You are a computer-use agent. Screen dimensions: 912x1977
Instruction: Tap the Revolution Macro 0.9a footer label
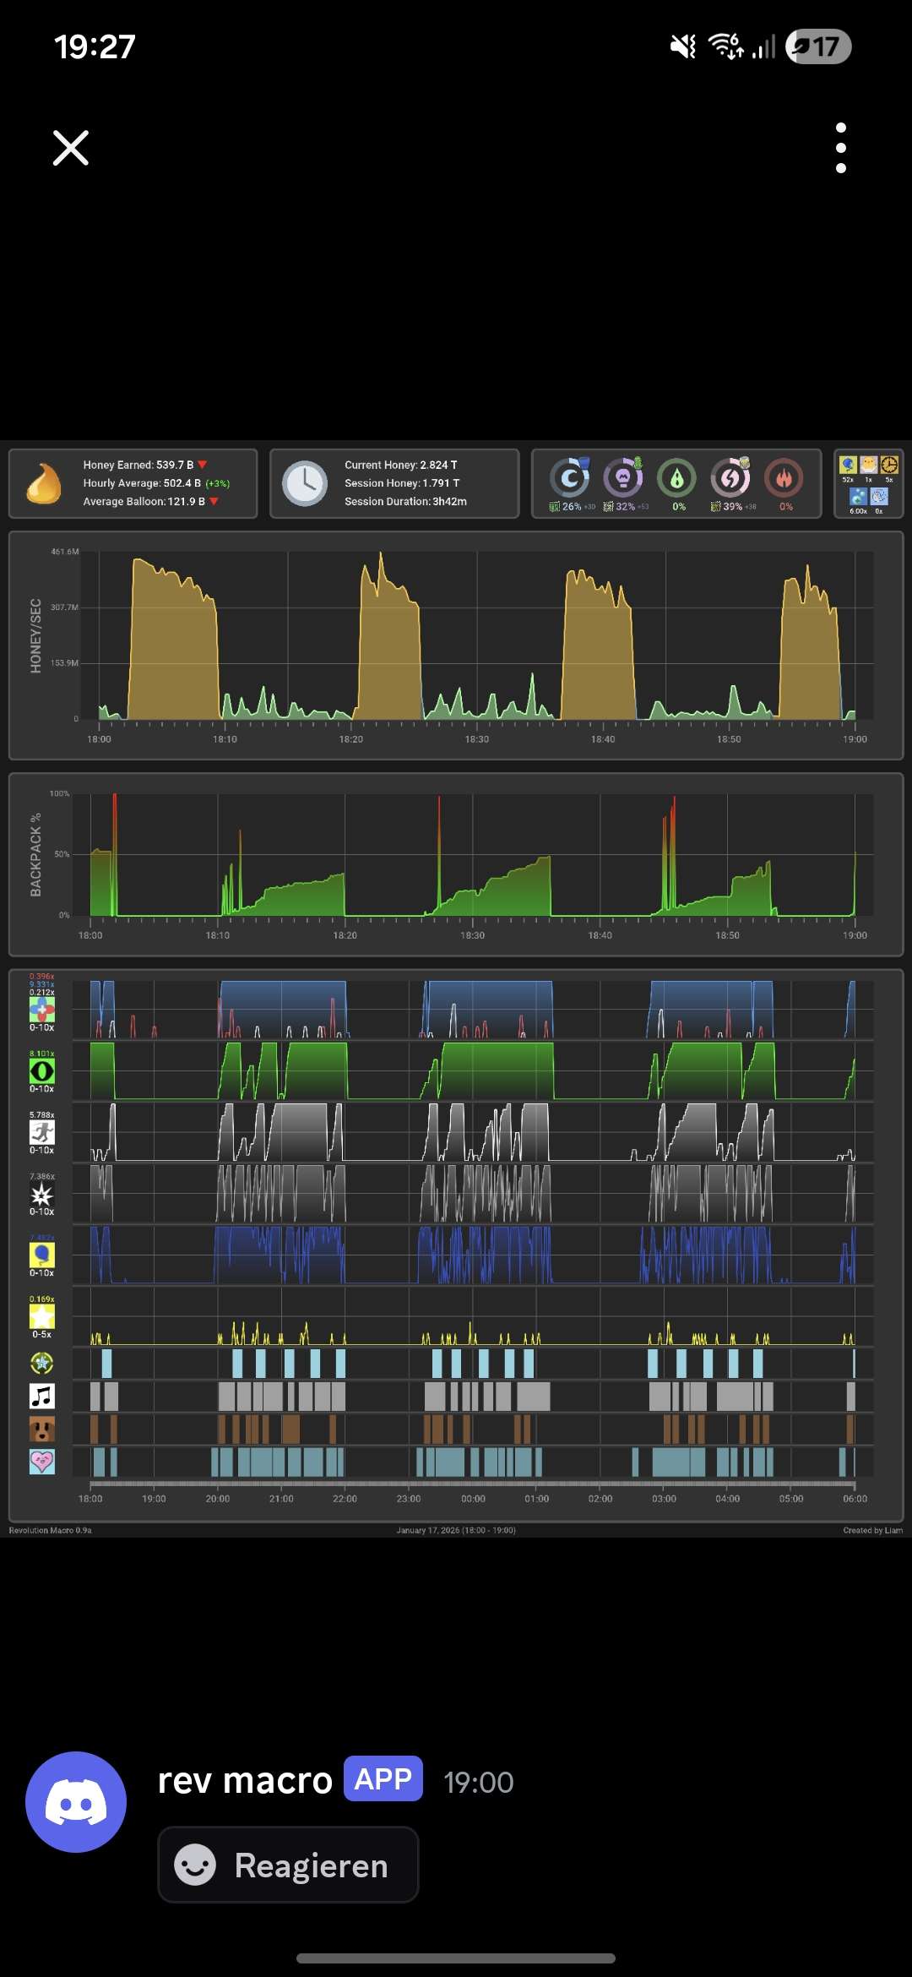click(50, 1530)
